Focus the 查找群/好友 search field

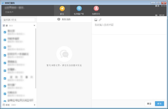point(19,20)
